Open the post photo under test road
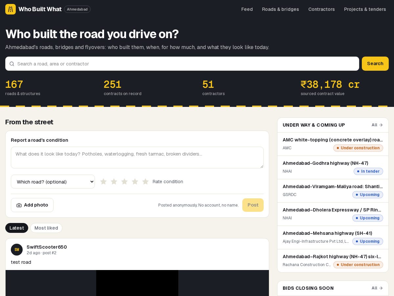The image size is (394, 296). (x=137, y=283)
